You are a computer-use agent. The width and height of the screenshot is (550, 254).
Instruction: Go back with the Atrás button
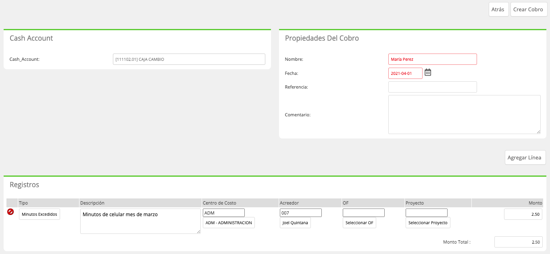[x=498, y=9]
